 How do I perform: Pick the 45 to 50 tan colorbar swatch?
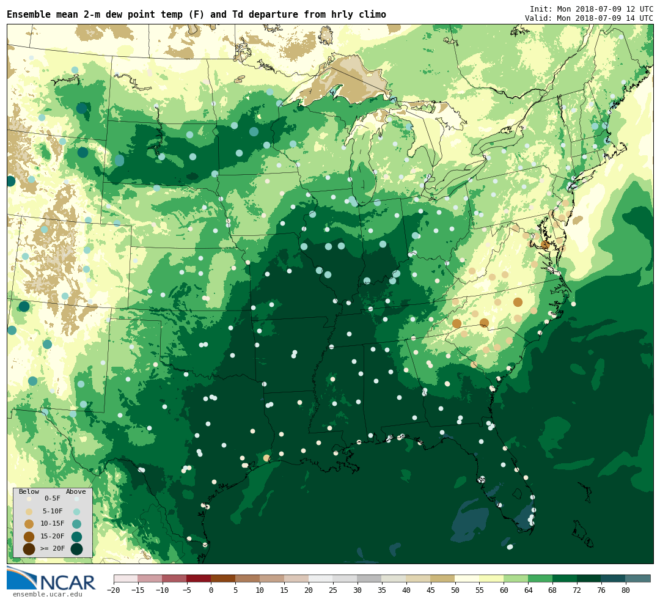point(443,578)
